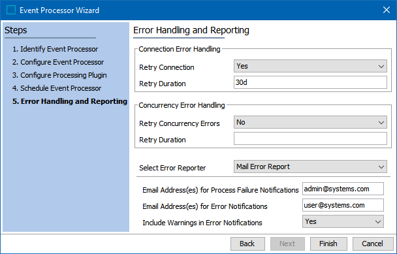Click the Finish button

328,244
